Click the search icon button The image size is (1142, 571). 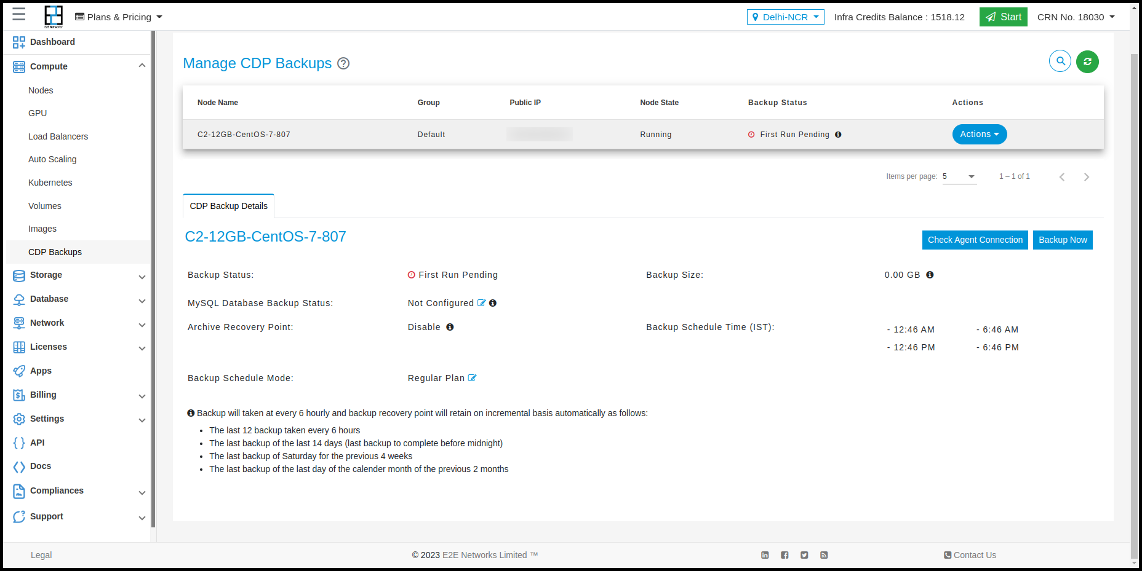1060,61
